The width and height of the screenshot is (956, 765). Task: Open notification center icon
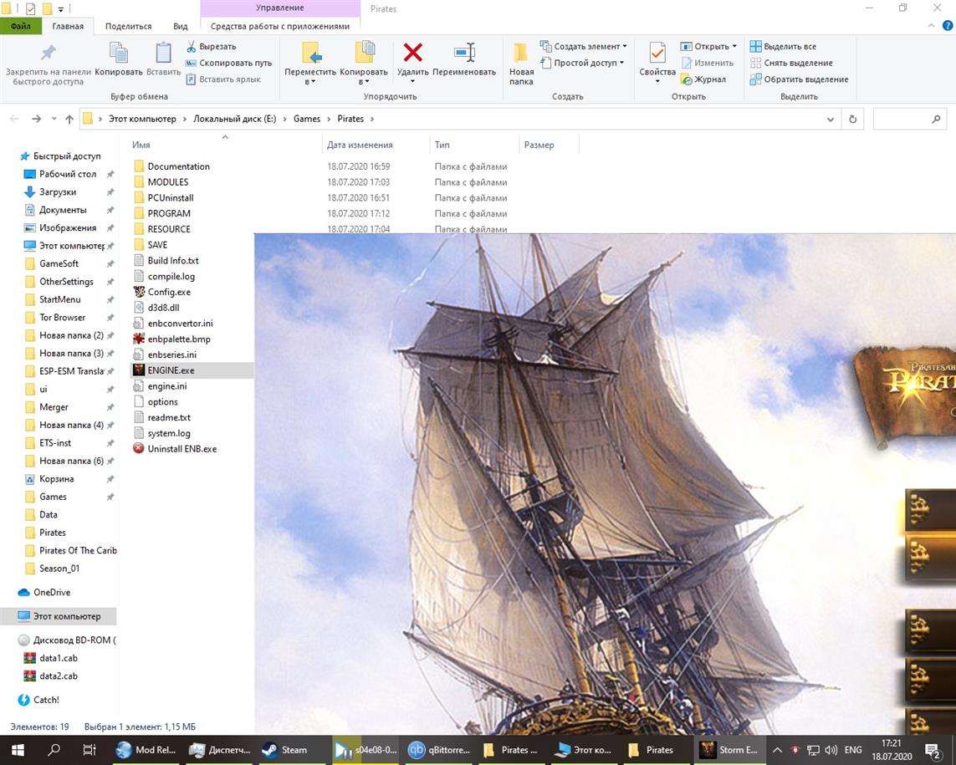coord(933,751)
